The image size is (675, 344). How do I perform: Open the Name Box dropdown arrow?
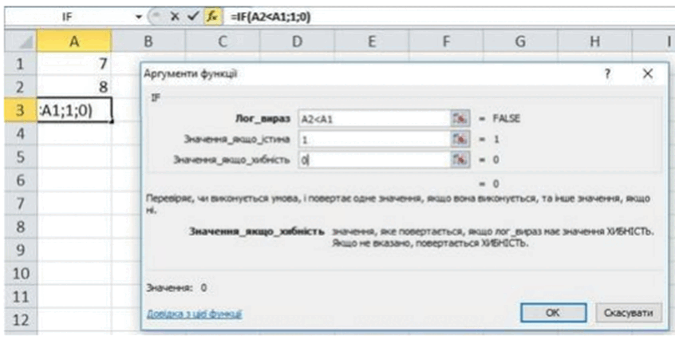(139, 17)
